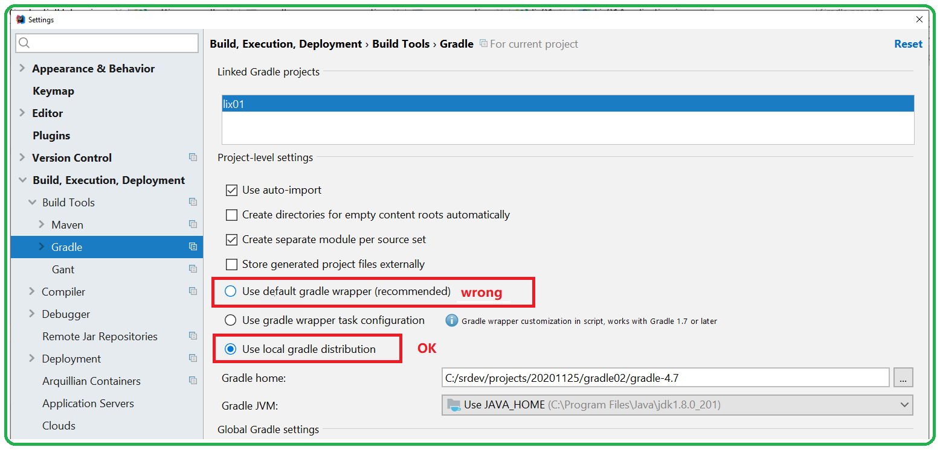Click Build, Execution, Deployment breadcrumb

pos(286,44)
